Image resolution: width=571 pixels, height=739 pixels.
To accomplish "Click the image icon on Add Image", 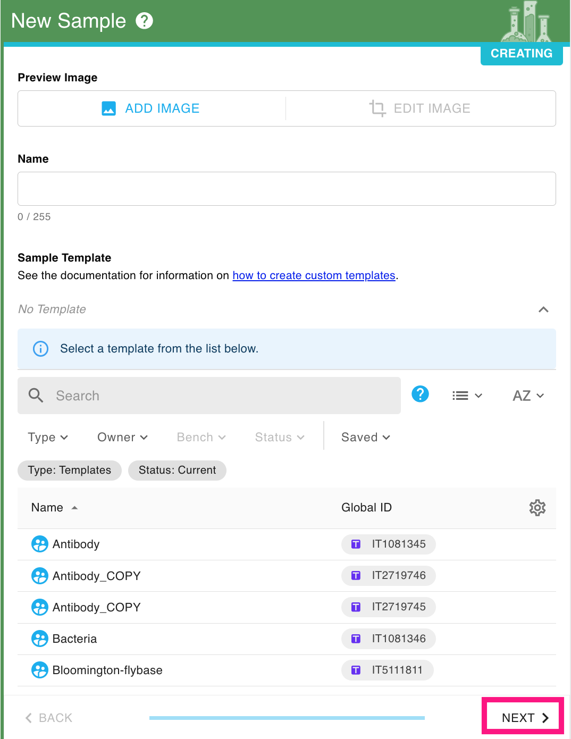I will (108, 108).
